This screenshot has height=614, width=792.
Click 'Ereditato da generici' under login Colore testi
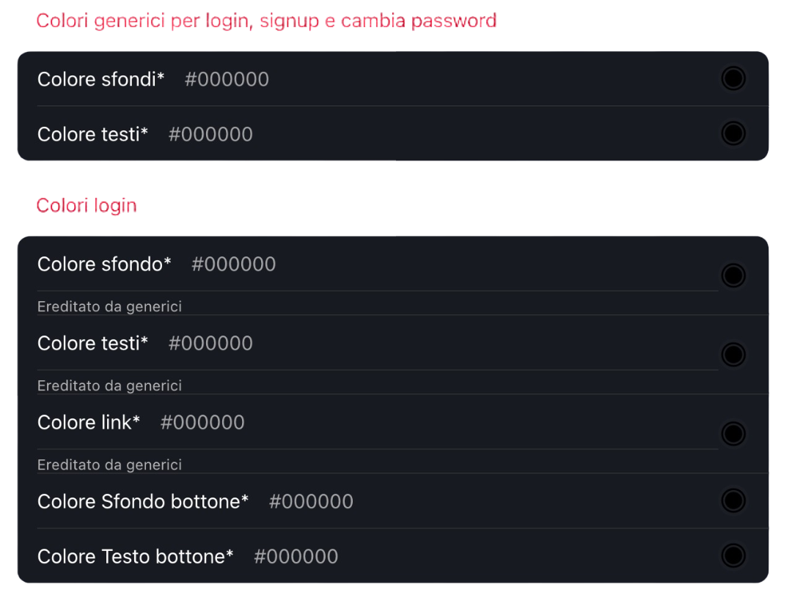point(109,385)
